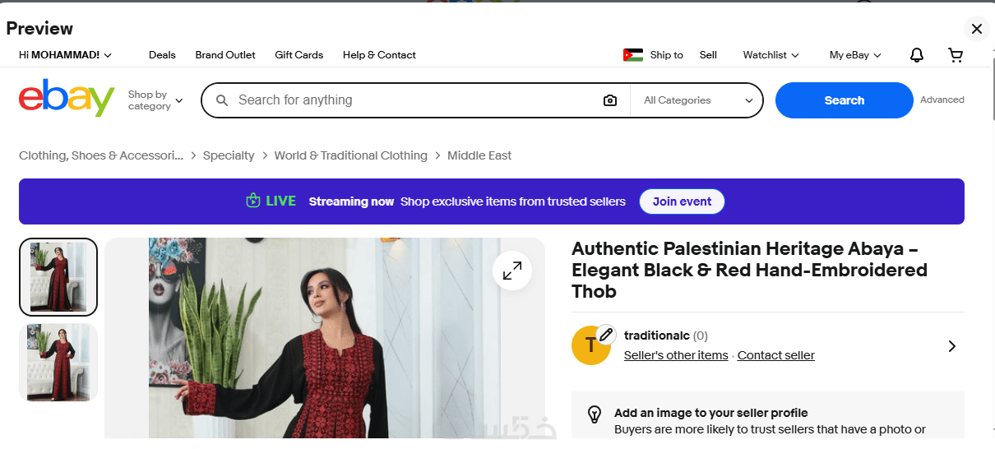The image size is (995, 449).
Task: Open the All Categories dropdown
Action: coord(697,100)
